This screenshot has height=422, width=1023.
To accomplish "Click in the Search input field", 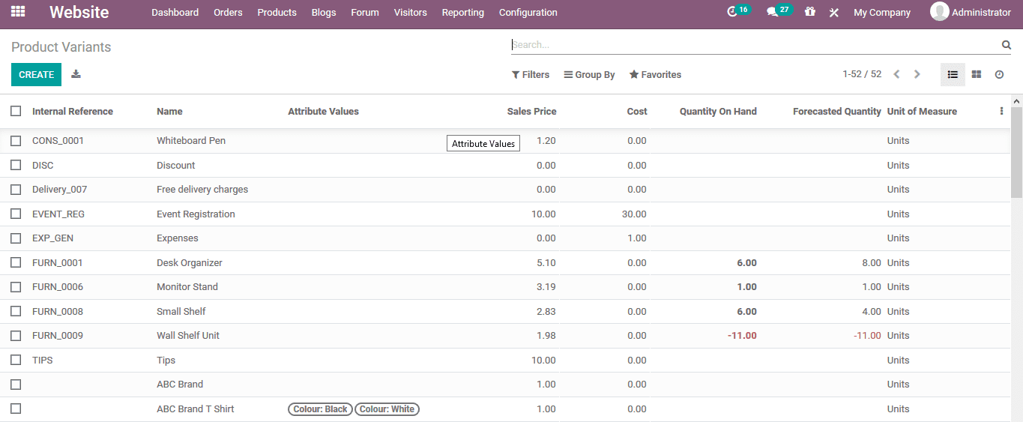I will point(749,45).
